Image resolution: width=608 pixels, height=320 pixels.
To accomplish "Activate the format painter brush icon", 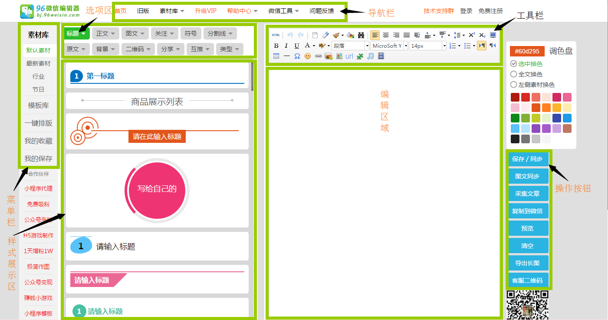I will [x=337, y=35].
